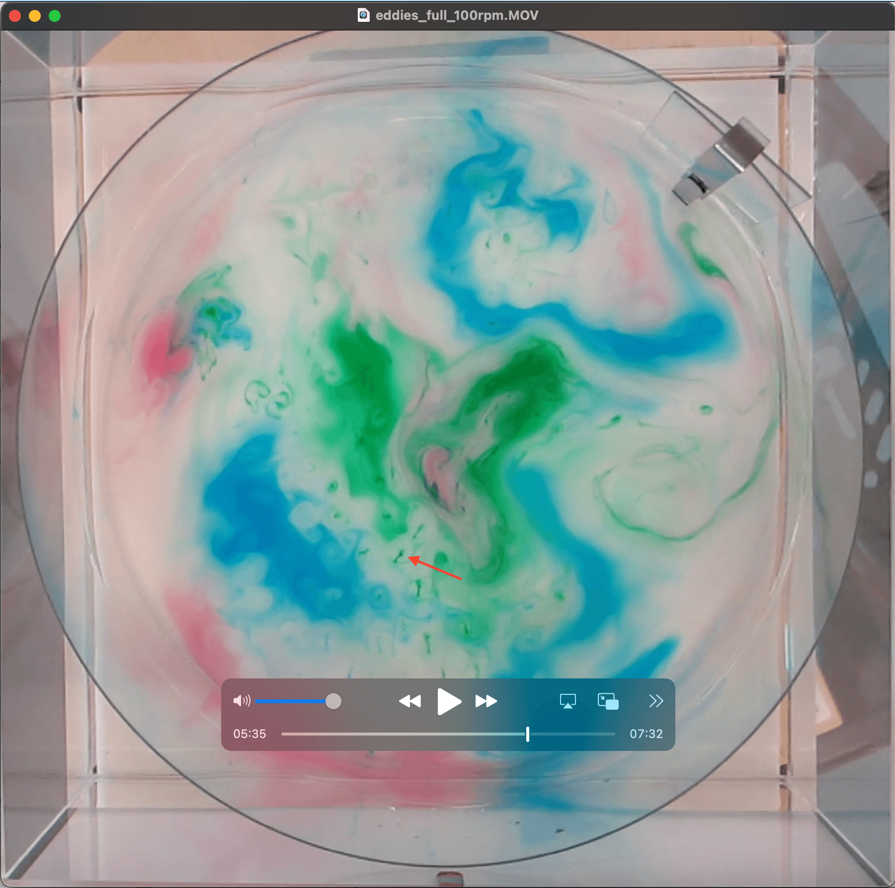Viewport: 895px width, 888px height.
Task: Click the document icon in the title bar
Action: click(364, 15)
